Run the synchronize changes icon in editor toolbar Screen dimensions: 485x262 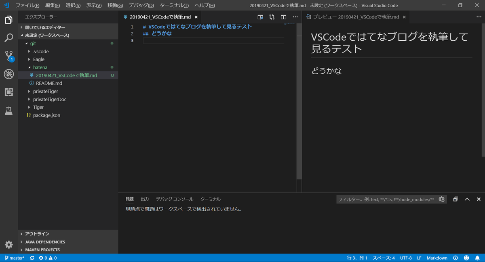pyautogui.click(x=272, y=17)
